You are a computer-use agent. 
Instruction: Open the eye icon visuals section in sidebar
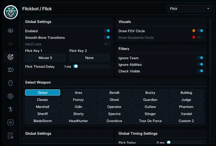click(x=10, y=31)
